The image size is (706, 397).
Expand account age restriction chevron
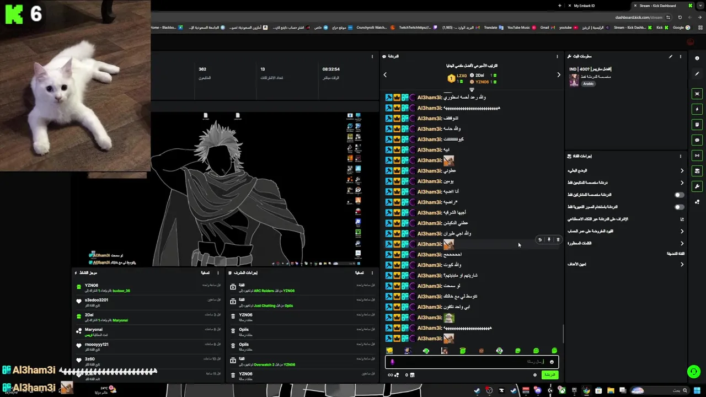pyautogui.click(x=682, y=231)
